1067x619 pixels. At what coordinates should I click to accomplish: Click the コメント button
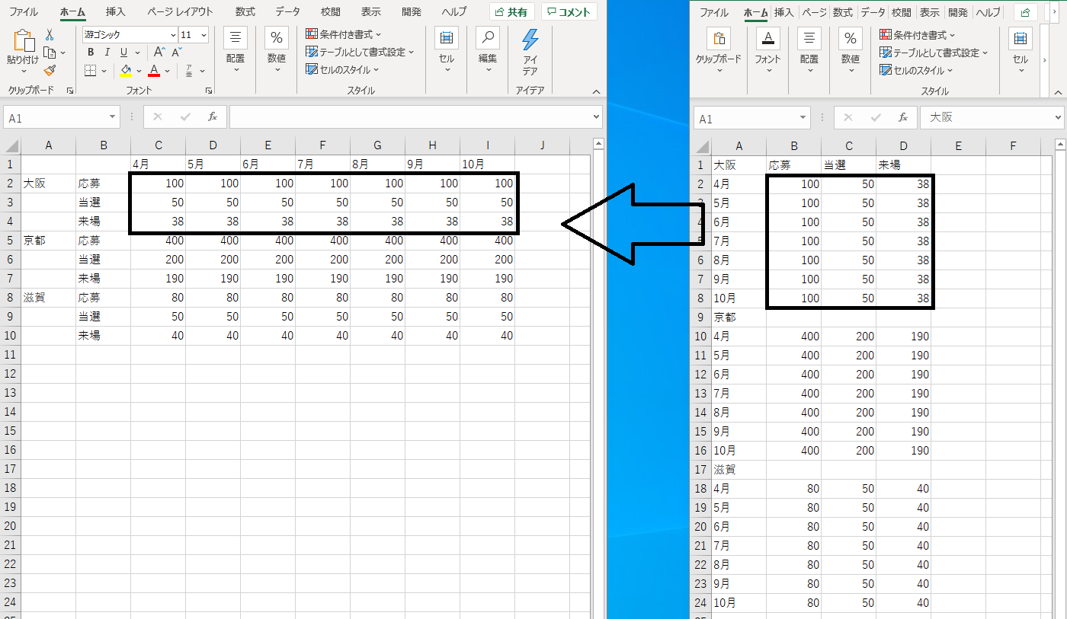569,12
